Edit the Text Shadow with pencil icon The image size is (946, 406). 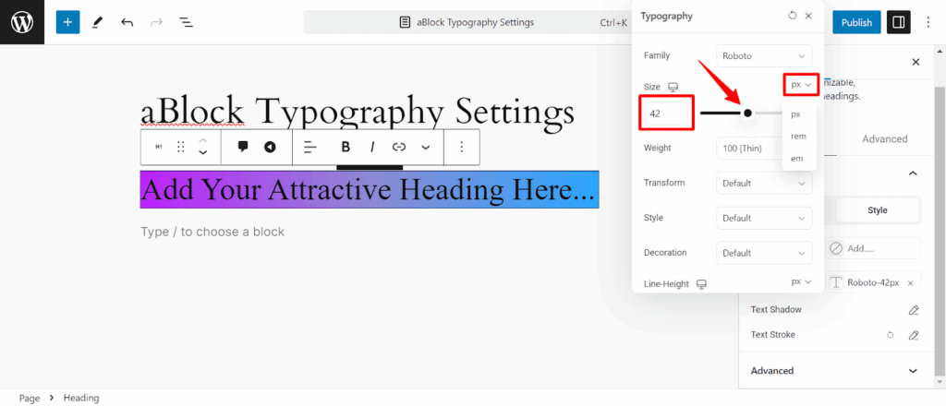(914, 310)
